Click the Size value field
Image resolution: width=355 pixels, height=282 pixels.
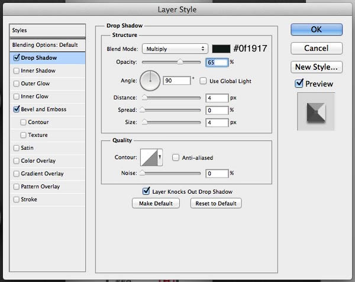[x=217, y=123]
